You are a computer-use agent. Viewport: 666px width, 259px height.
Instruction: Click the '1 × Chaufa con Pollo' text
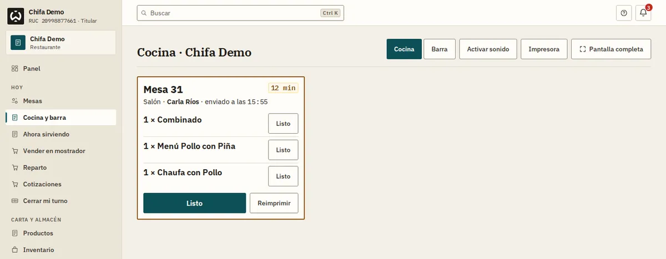(x=183, y=172)
